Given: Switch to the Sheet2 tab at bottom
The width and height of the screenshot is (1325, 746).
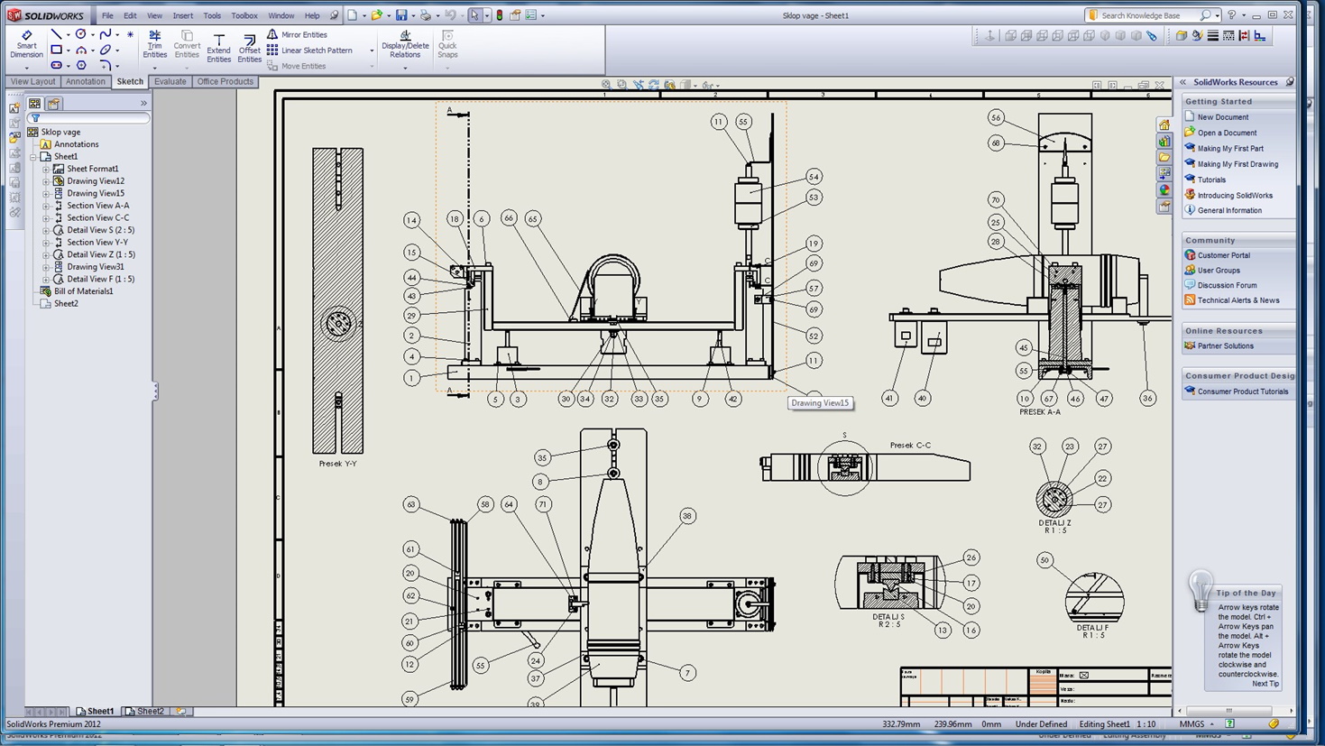Looking at the screenshot, I should [144, 711].
